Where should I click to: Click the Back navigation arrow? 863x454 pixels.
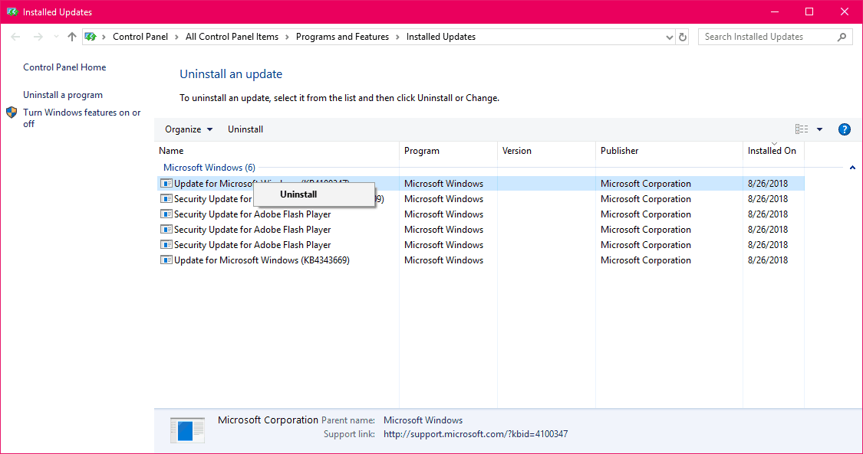(x=15, y=37)
